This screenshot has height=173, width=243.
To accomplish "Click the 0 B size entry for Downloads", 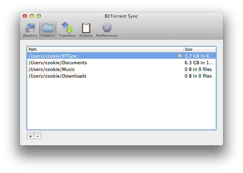I will (198, 76).
